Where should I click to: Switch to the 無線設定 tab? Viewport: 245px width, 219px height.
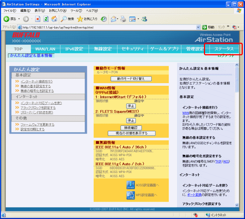pyautogui.click(x=103, y=49)
